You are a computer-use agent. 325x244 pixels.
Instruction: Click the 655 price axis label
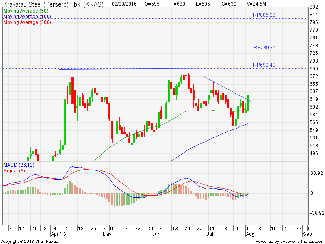pyautogui.click(x=314, y=84)
